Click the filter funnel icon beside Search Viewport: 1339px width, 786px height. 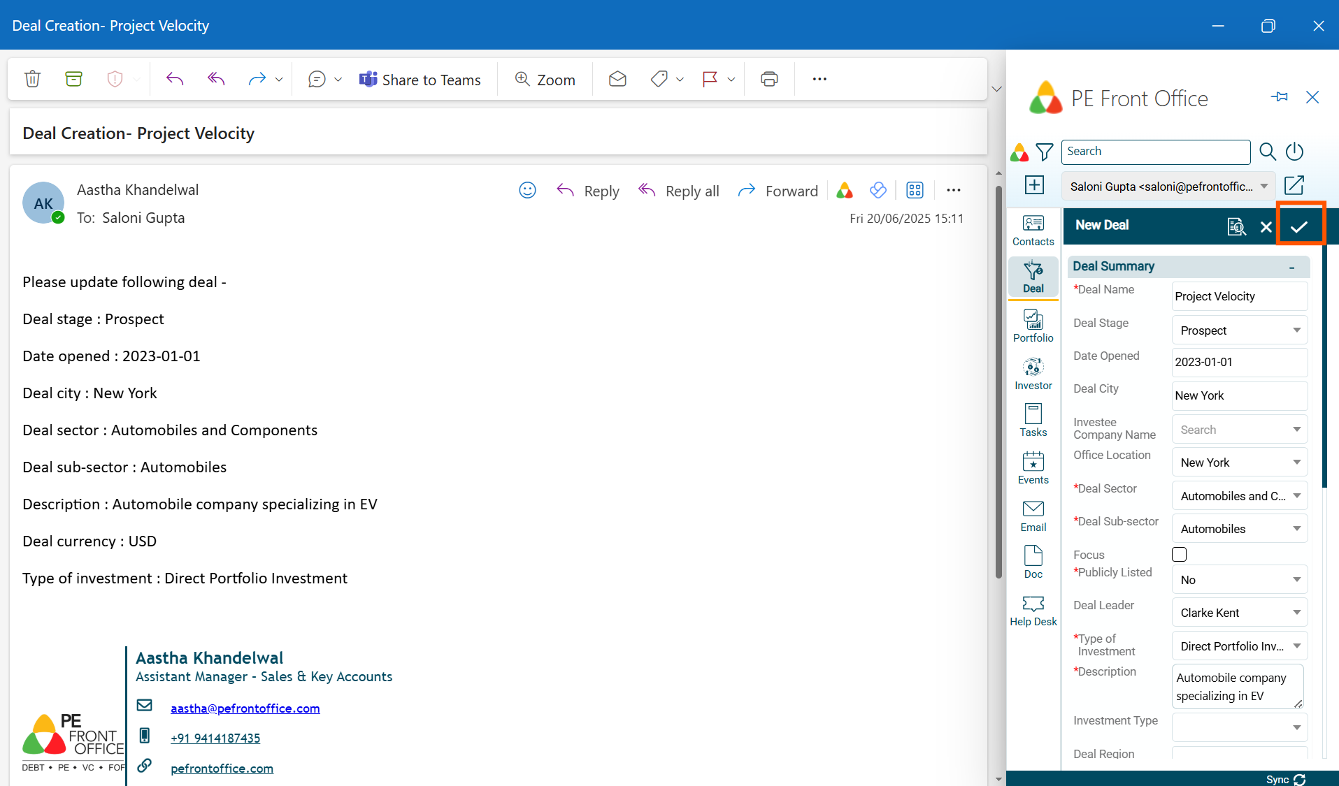click(1044, 152)
